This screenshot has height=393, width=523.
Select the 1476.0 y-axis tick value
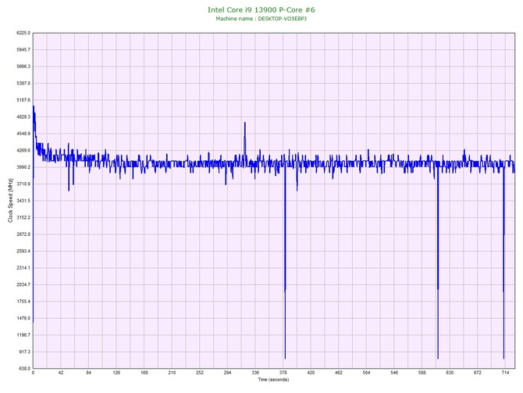click(x=23, y=318)
